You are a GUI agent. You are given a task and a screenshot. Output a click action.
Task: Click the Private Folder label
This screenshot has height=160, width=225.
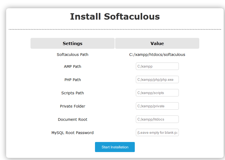click(x=72, y=106)
